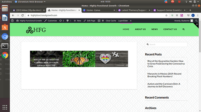Screen dimensions: 201x112
Task: Open Howdy, lilydavine account menu
Action: point(184,21)
